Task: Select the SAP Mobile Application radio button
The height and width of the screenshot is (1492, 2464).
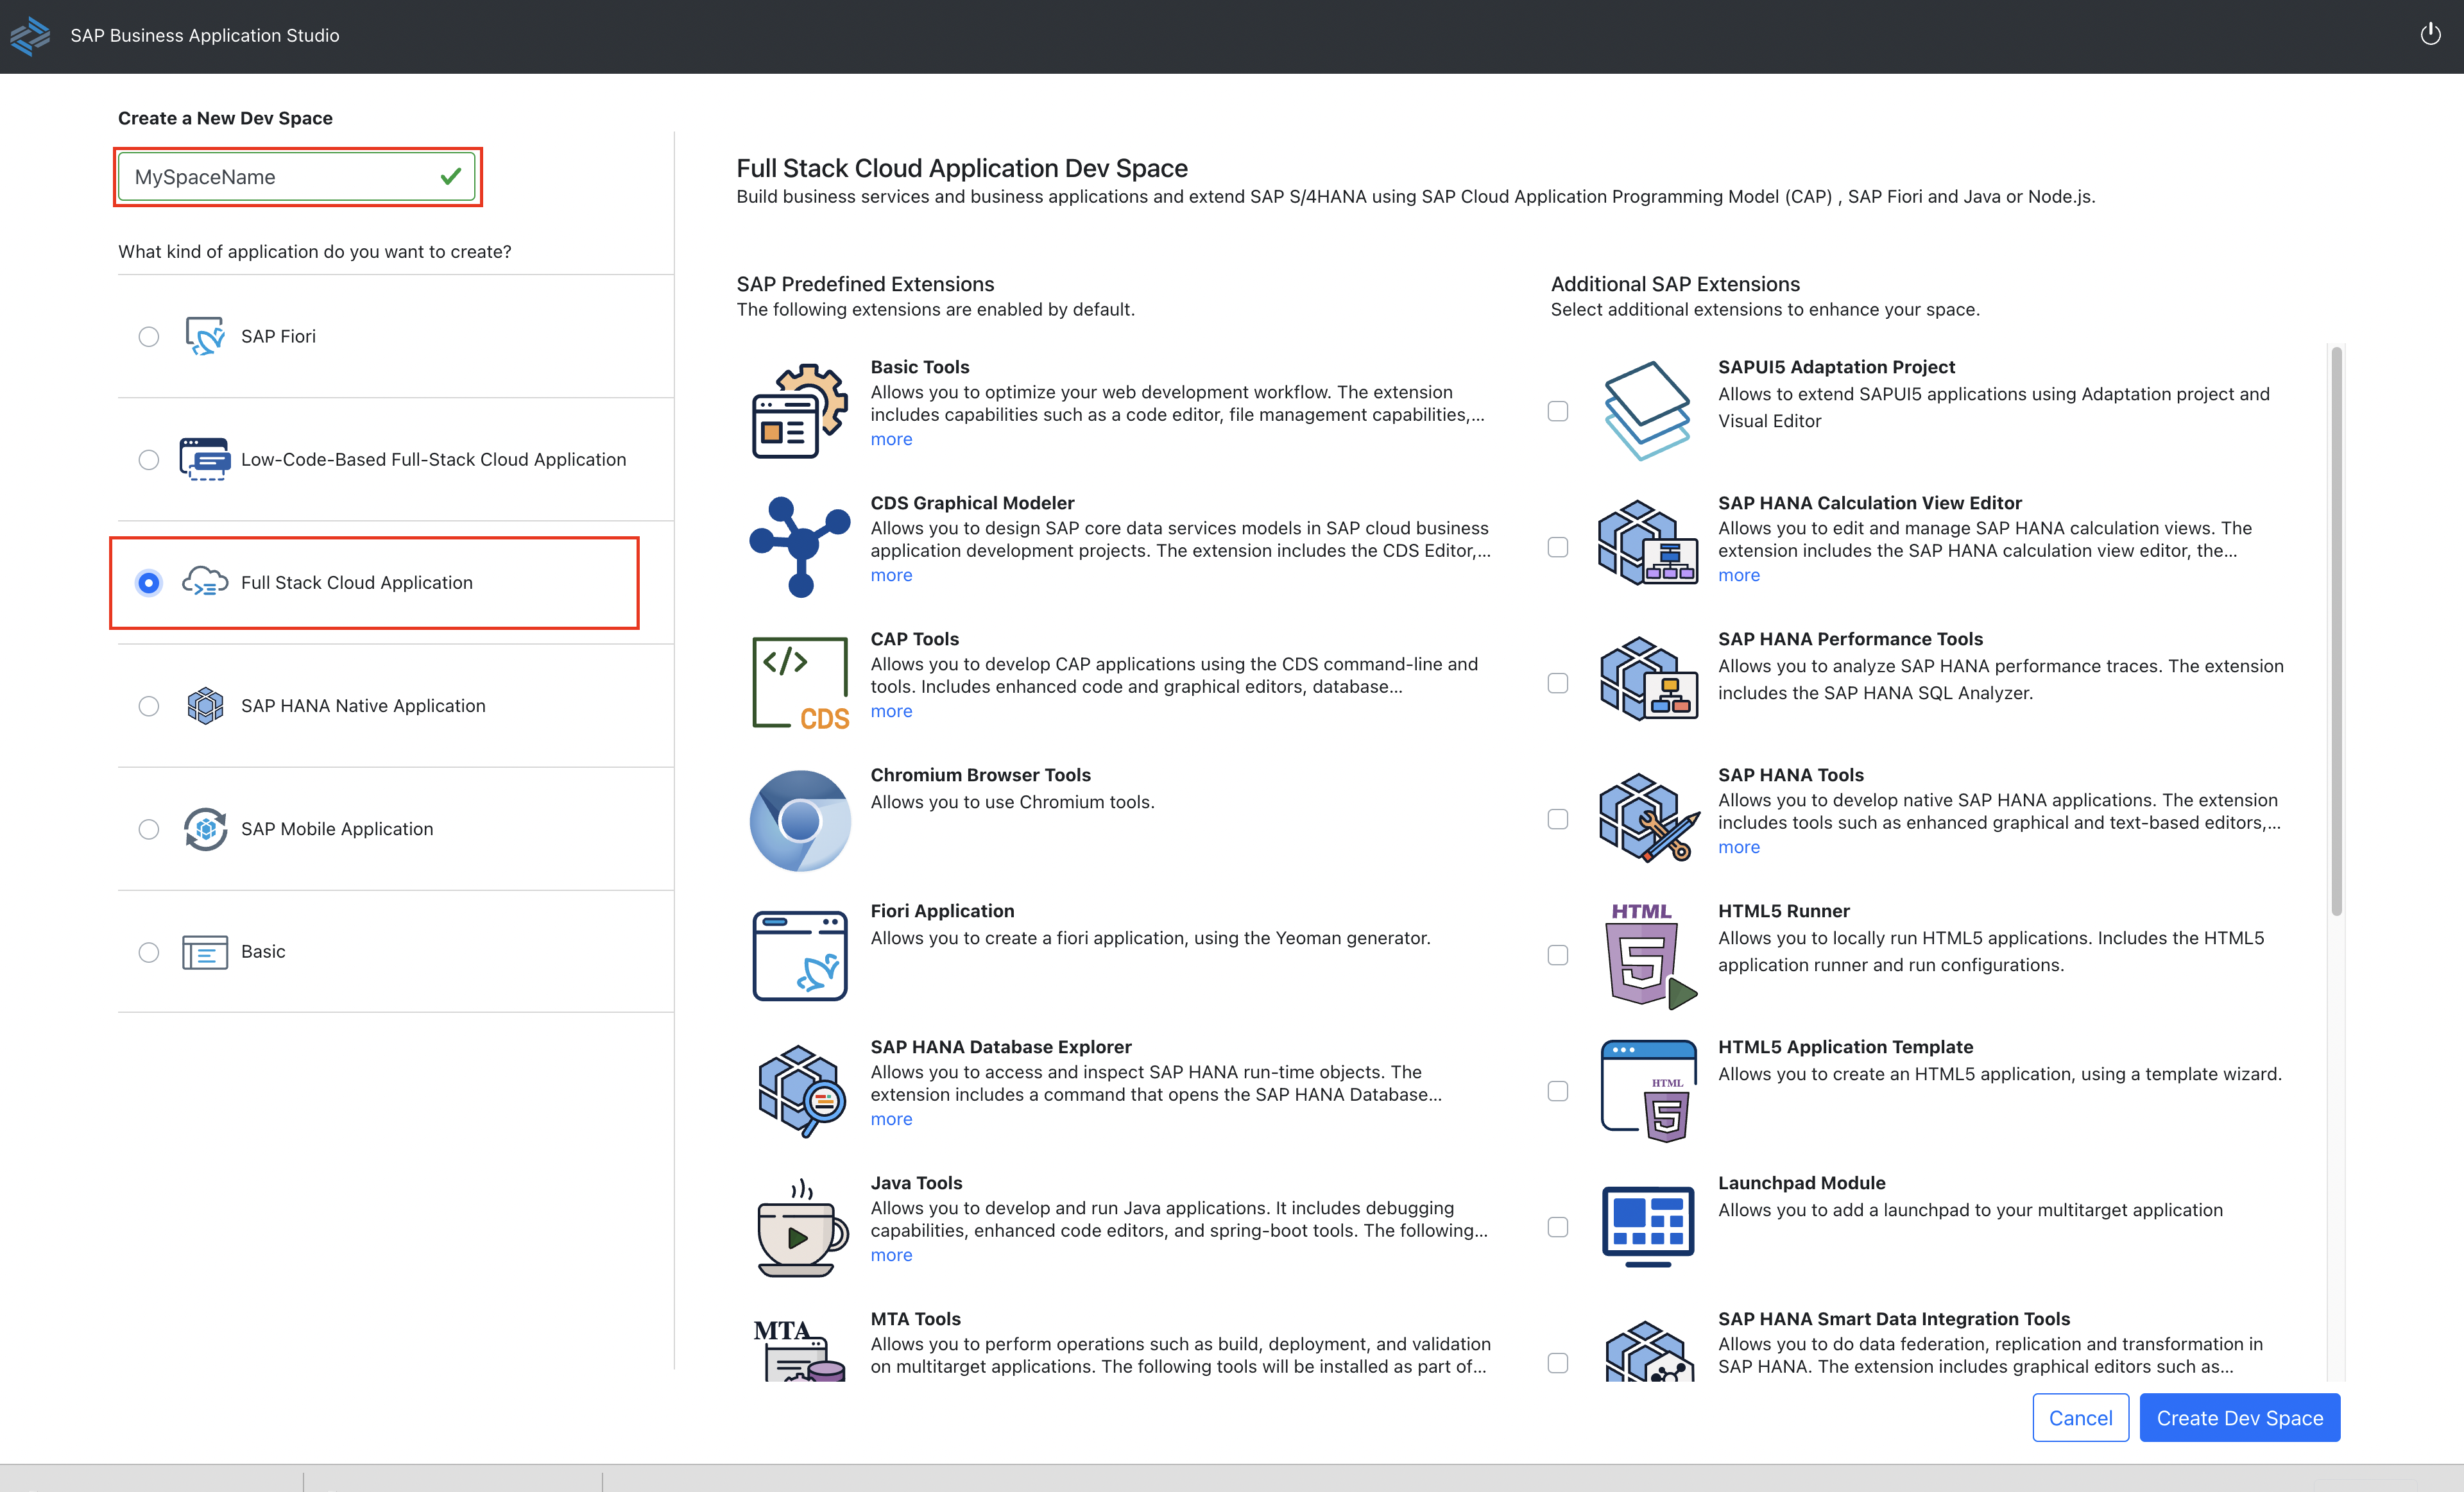Action: [x=149, y=829]
